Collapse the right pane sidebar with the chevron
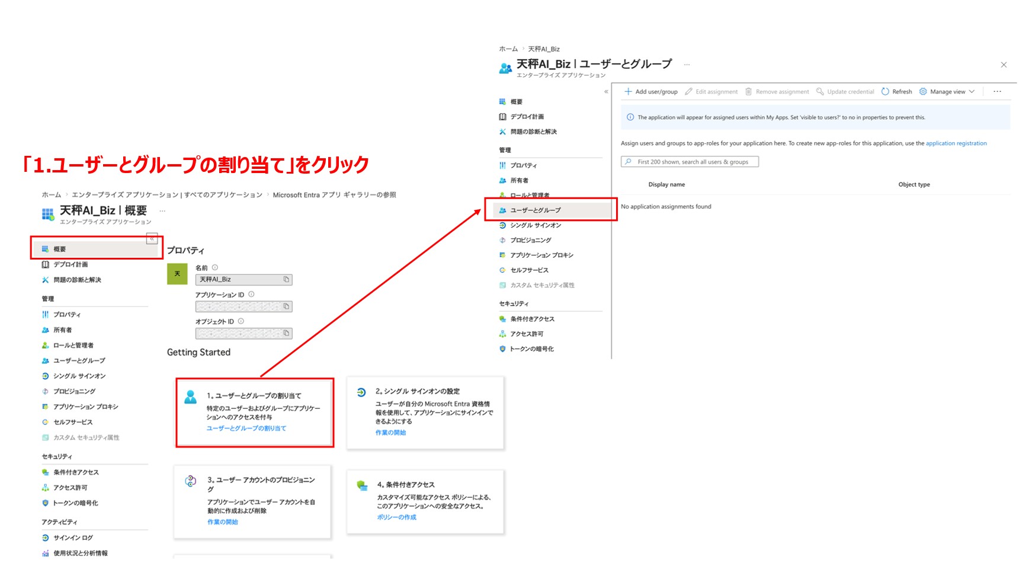This screenshot has width=1032, height=579. 606,92
